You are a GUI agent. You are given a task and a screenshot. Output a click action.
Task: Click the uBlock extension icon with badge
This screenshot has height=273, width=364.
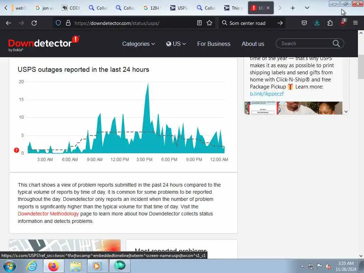click(343, 22)
